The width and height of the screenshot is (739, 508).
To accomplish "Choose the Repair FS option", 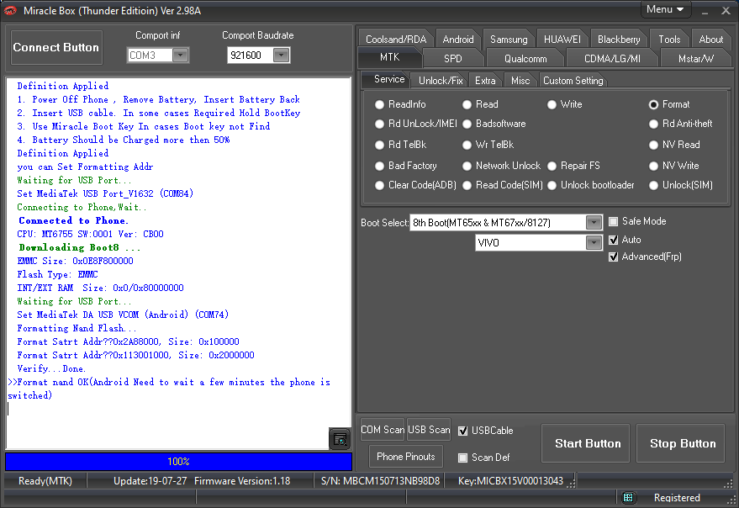I will pos(573,166).
